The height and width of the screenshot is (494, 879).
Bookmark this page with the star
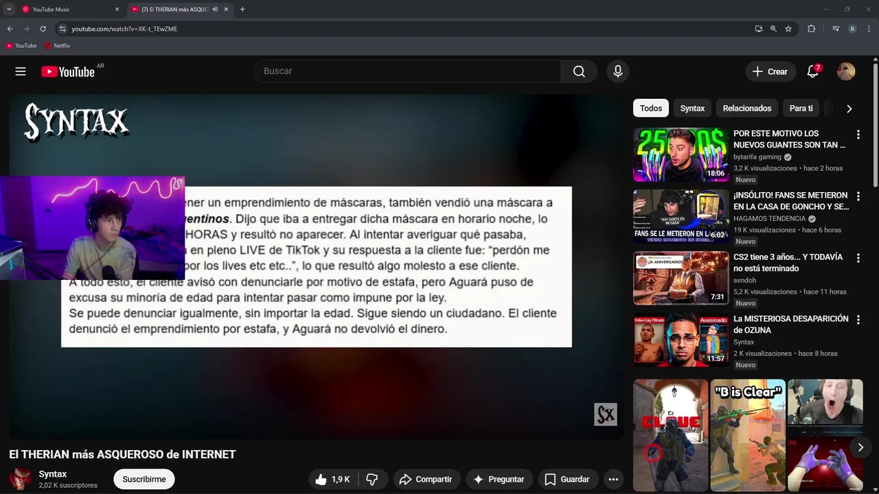(788, 29)
